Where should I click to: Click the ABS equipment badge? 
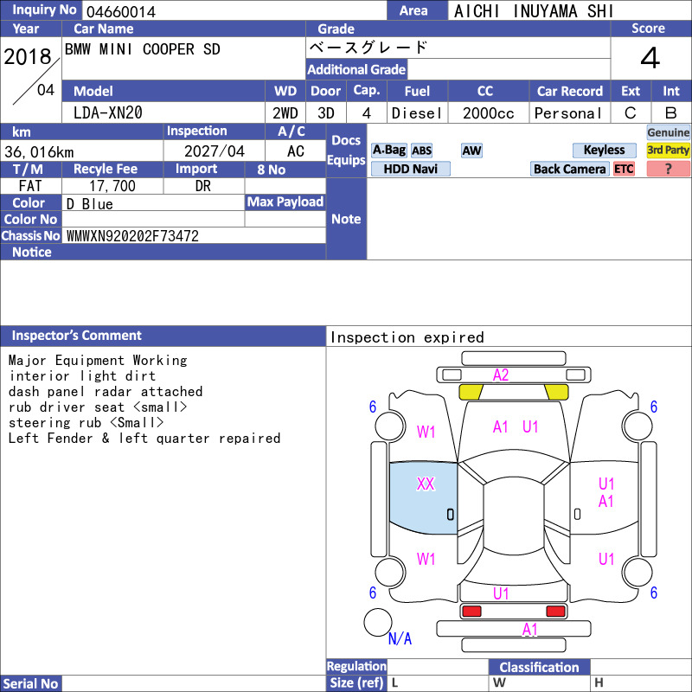[x=421, y=151]
